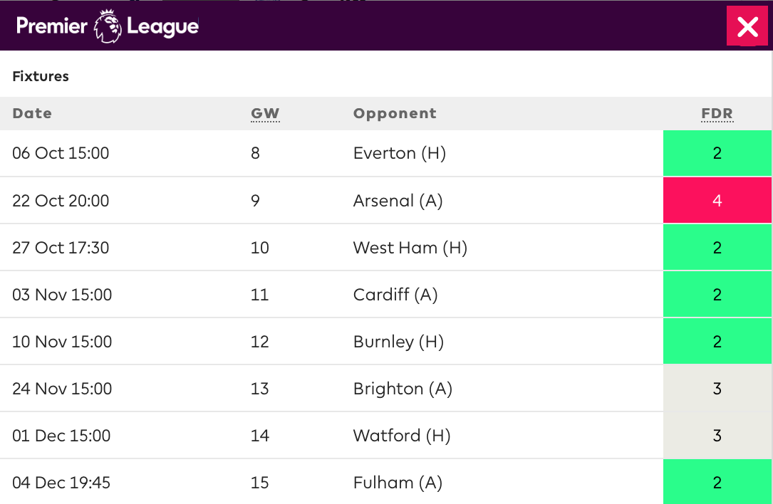This screenshot has height=504, width=773.
Task: Click the green FDR cell for Fulham
Action: pyautogui.click(x=717, y=482)
